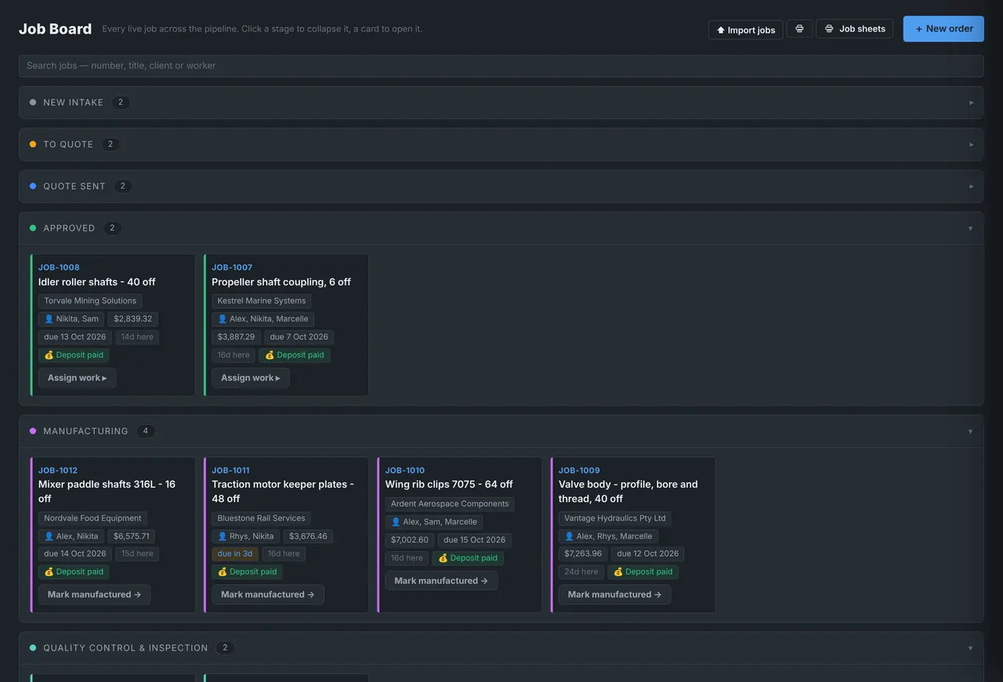
Task: Click the TO QUOTE stage header label
Action: click(x=68, y=145)
